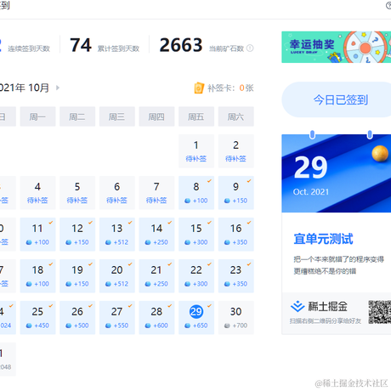Select October 28 cell with +600
This screenshot has width=391, height=391.
point(156,318)
